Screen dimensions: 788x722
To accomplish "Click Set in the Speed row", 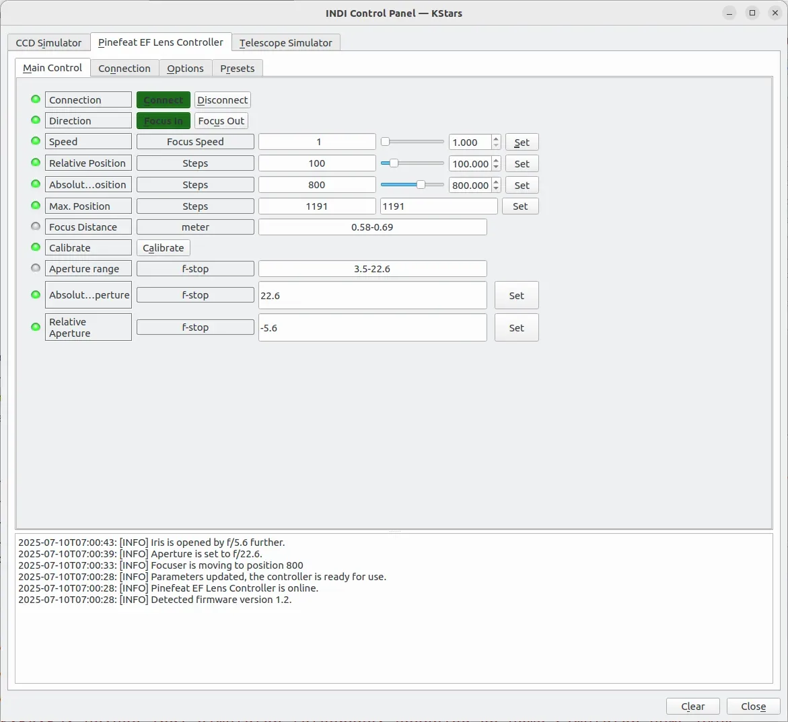I will tap(522, 142).
